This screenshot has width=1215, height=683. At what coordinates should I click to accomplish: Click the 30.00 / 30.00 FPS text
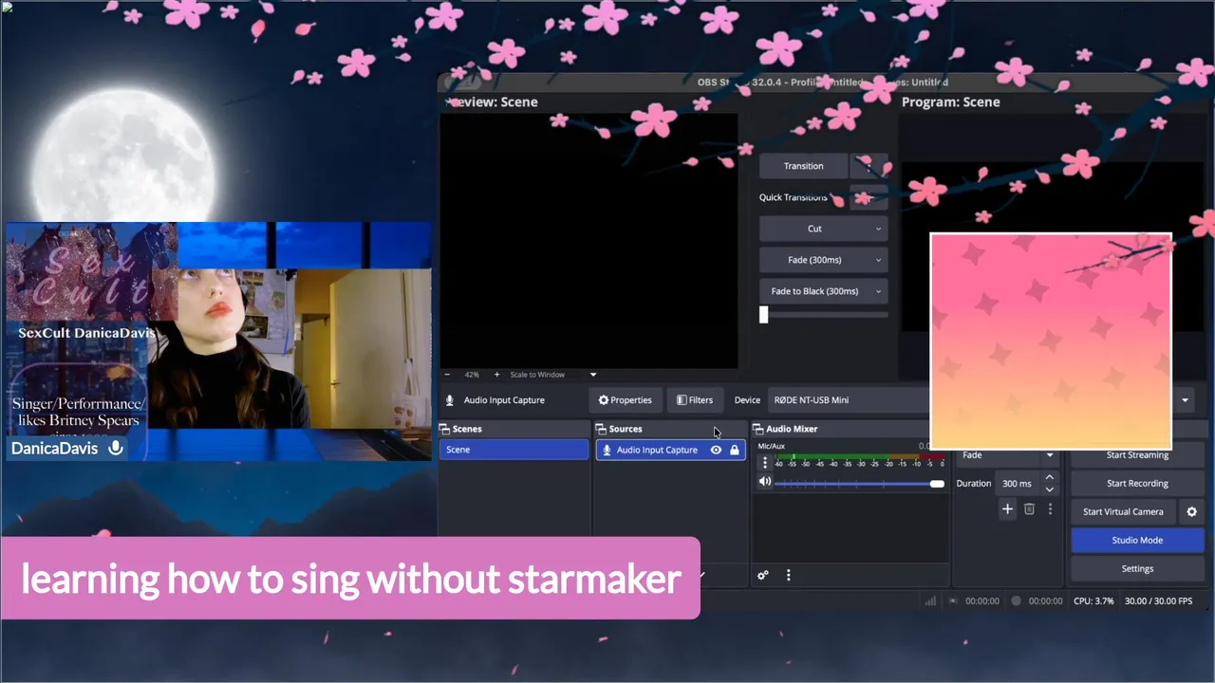1158,601
